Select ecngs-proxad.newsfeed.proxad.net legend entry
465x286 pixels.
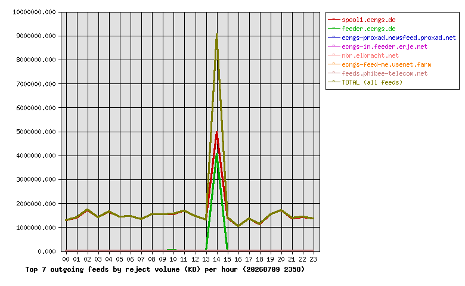(399, 38)
